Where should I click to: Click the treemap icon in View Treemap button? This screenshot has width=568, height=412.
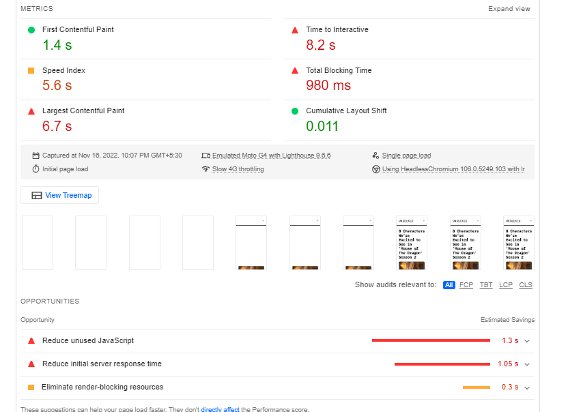(37, 196)
